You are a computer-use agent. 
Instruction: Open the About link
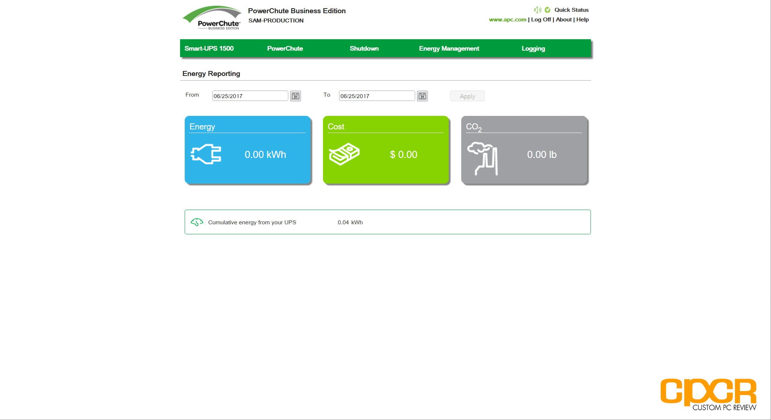[563, 20]
